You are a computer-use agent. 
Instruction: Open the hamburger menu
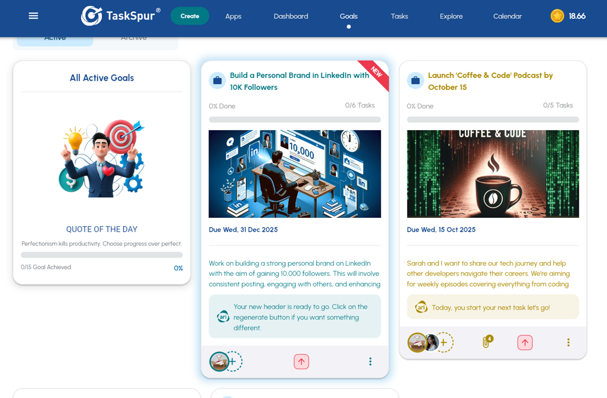(x=34, y=16)
